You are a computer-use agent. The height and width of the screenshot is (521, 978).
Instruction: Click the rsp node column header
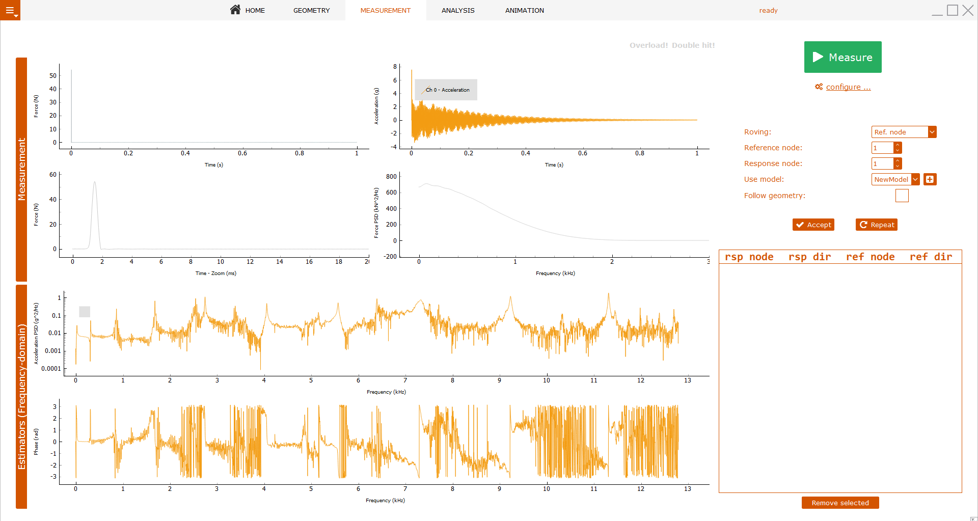tap(749, 257)
